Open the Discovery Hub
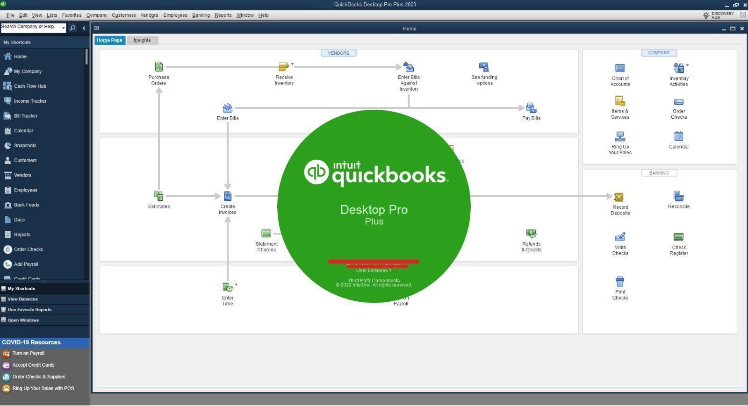Image resolution: width=748 pixels, height=406 pixels. (x=718, y=15)
